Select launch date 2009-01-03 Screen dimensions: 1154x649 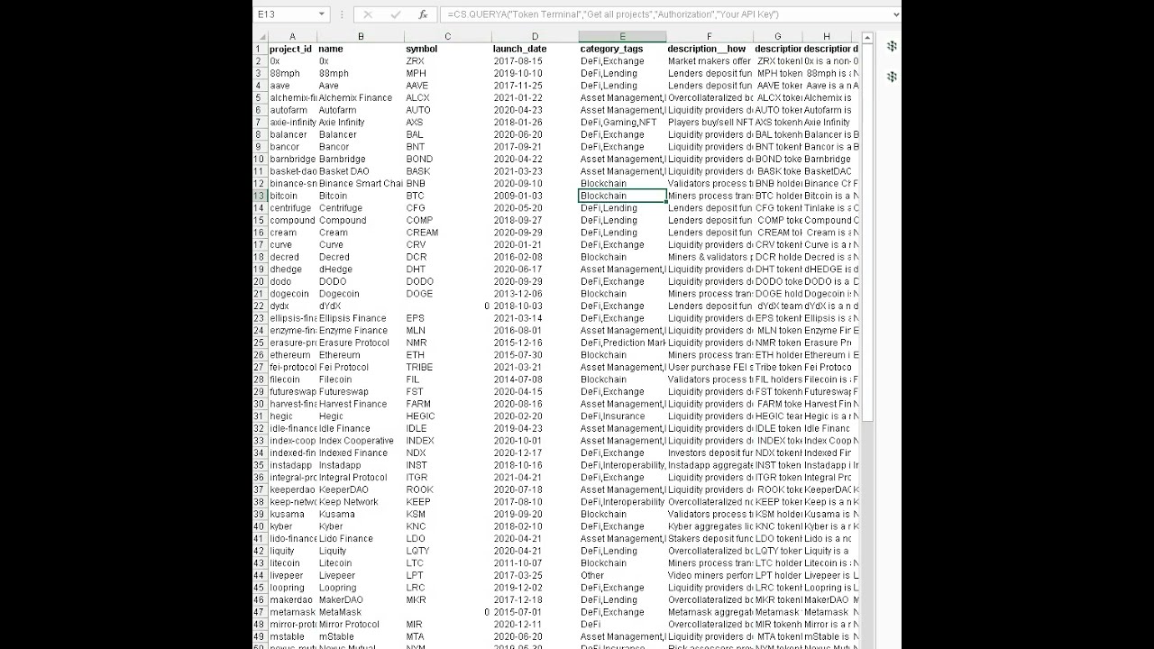[535, 196]
